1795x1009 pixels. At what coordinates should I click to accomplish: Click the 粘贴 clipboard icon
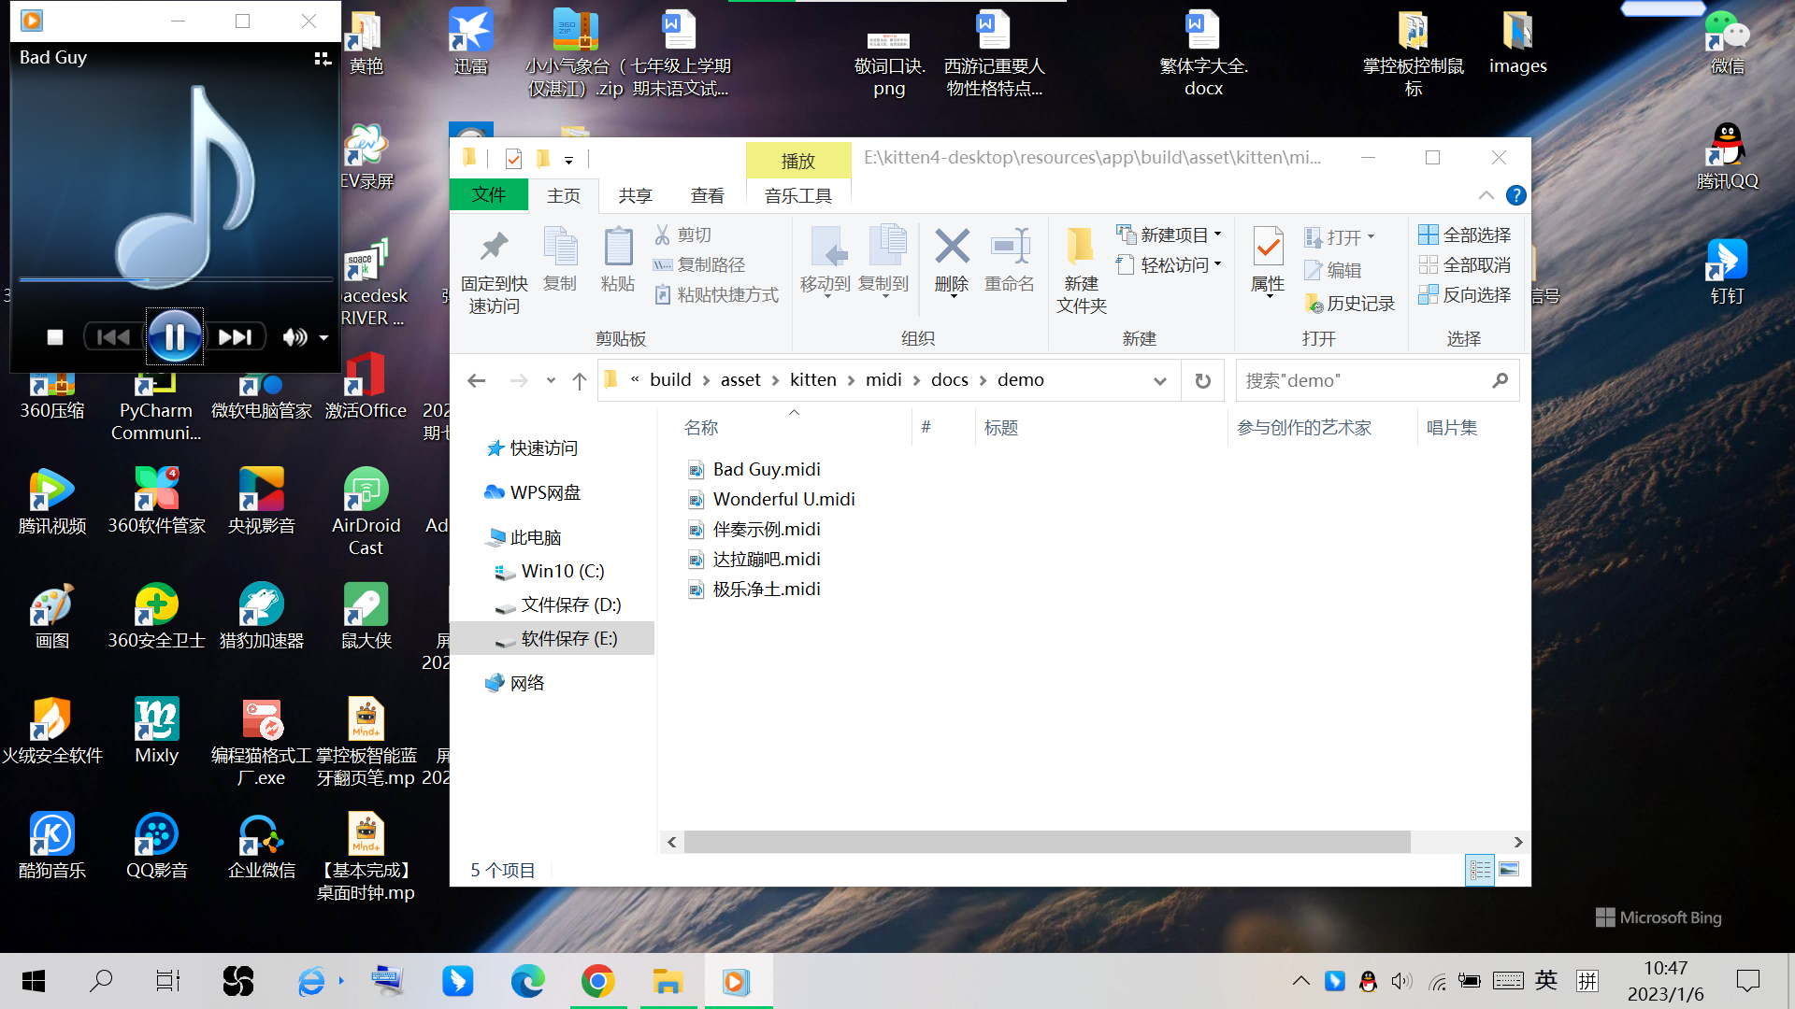618,247
